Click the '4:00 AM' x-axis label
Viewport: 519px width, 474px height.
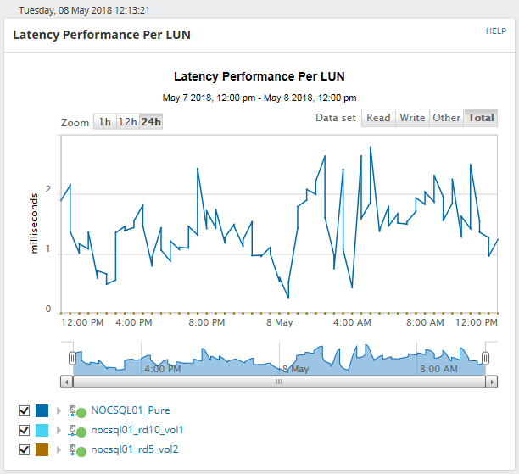(x=352, y=322)
